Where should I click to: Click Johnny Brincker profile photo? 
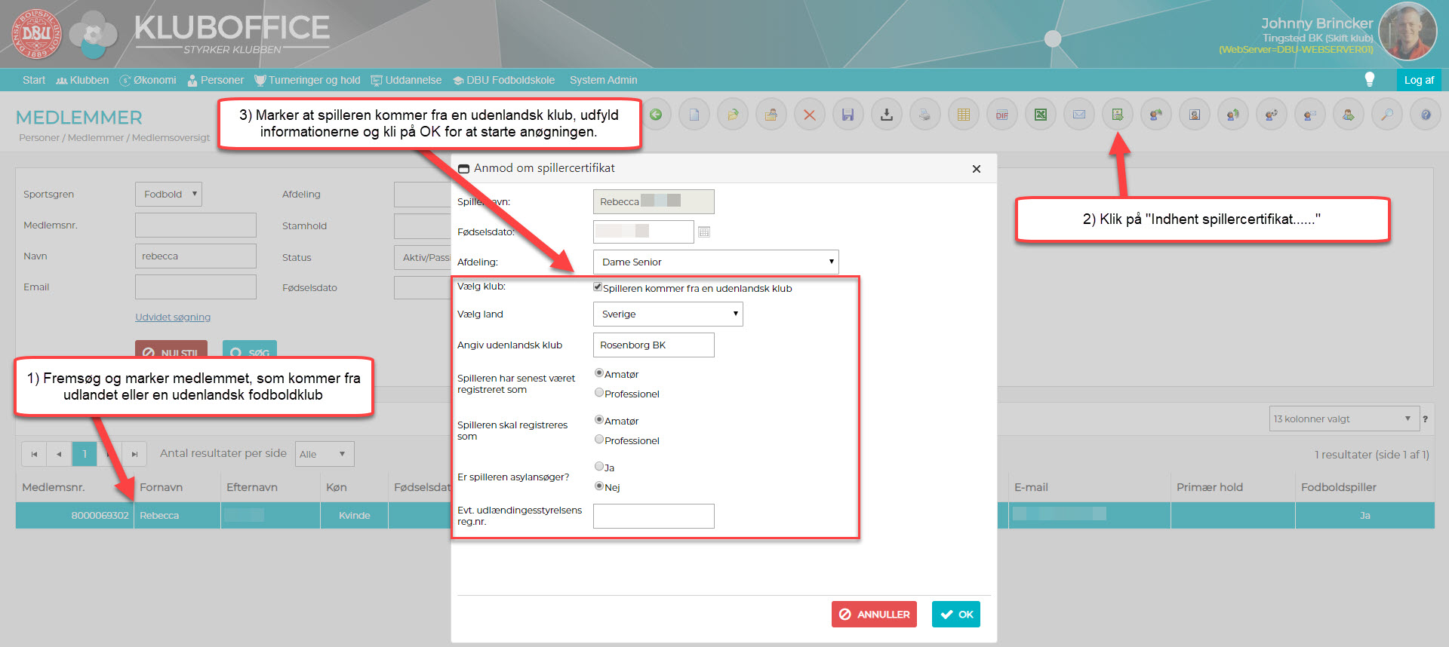click(1407, 32)
